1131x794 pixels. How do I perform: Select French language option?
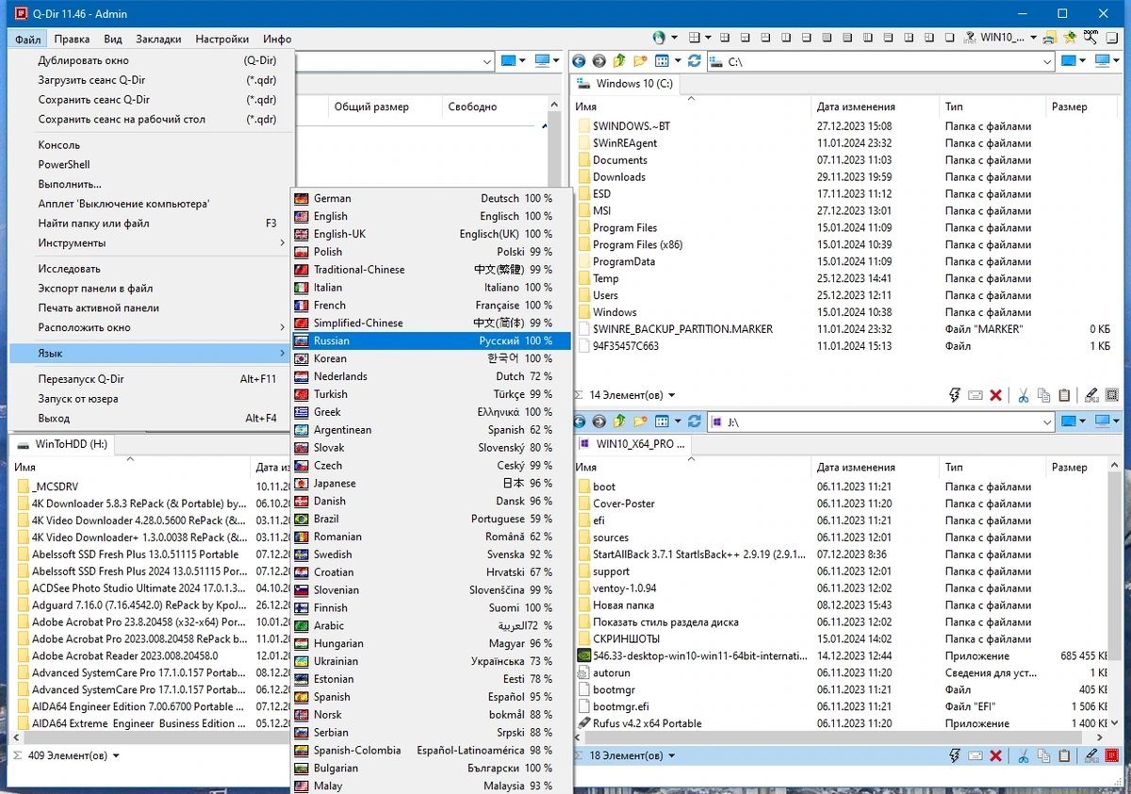(432, 306)
